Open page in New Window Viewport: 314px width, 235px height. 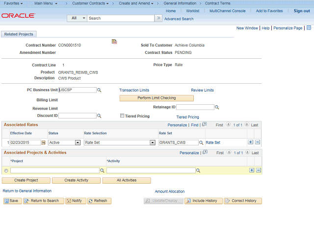247,28
